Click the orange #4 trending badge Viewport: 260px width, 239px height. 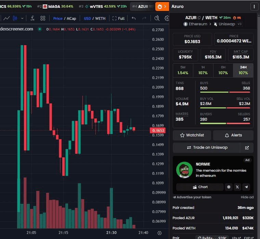coord(237,18)
